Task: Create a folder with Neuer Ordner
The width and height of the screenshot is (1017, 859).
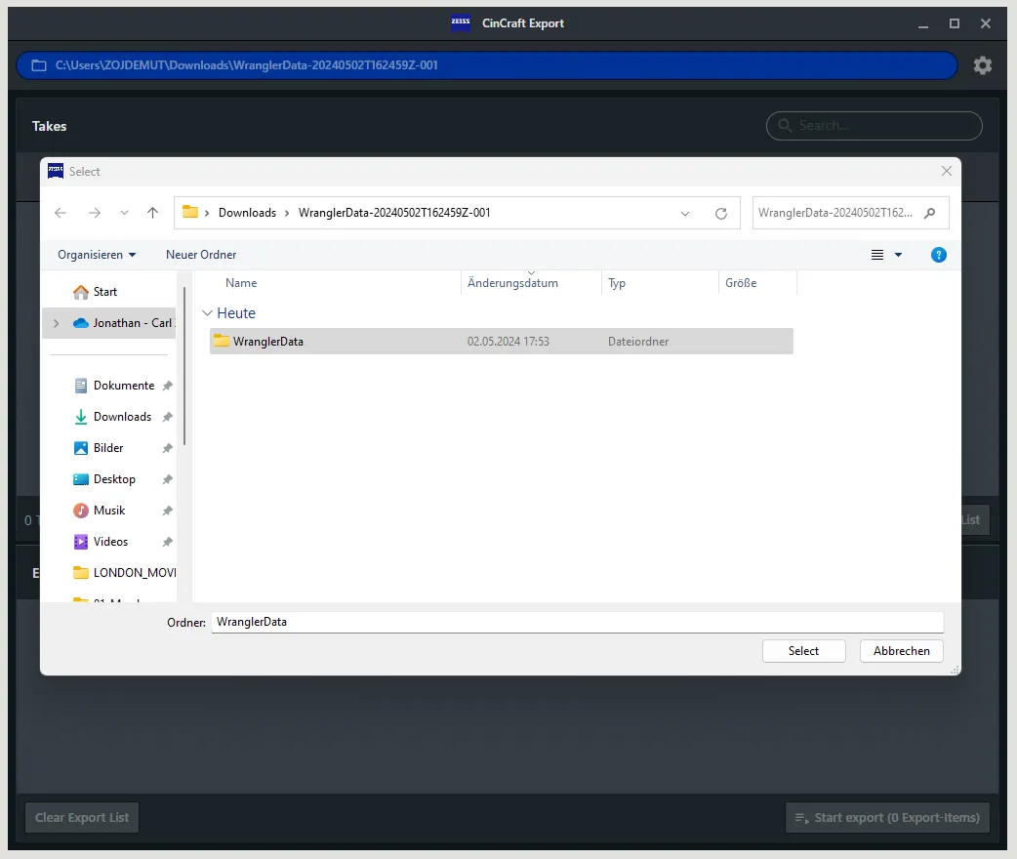Action: tap(201, 255)
